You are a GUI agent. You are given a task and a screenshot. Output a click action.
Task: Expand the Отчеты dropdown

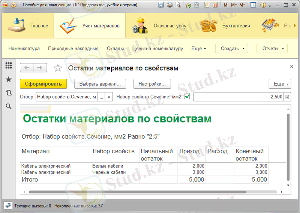(x=272, y=48)
